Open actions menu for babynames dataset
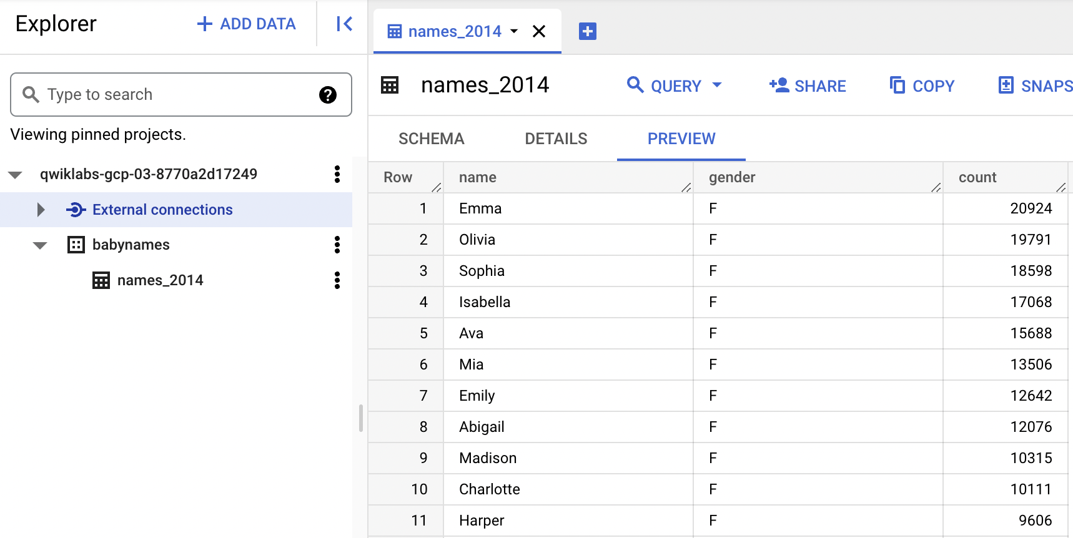 (x=337, y=245)
